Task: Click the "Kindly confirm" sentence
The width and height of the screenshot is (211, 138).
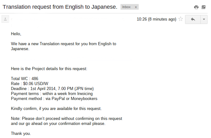Action: pos(56,108)
